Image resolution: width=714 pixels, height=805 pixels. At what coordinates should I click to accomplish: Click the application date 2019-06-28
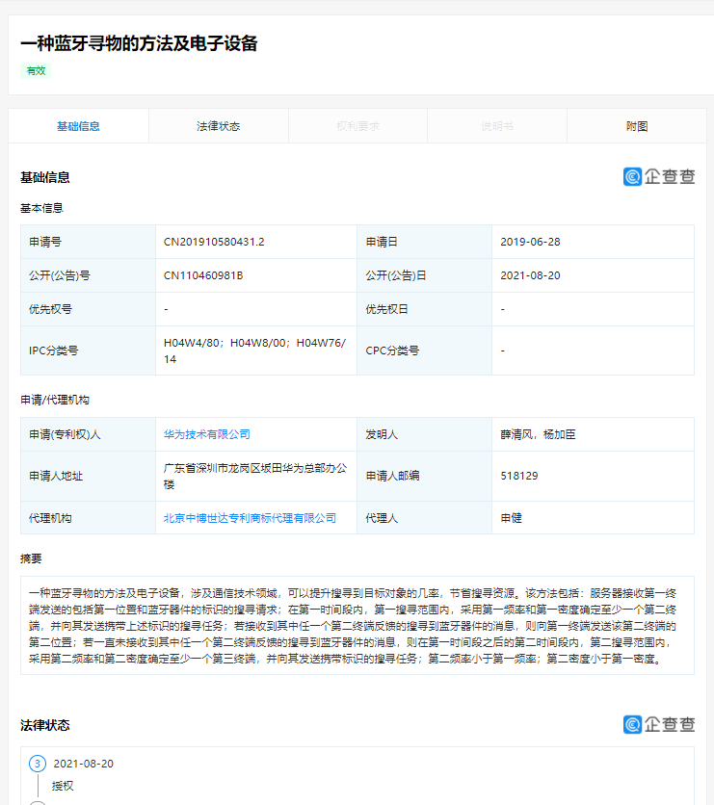point(530,242)
